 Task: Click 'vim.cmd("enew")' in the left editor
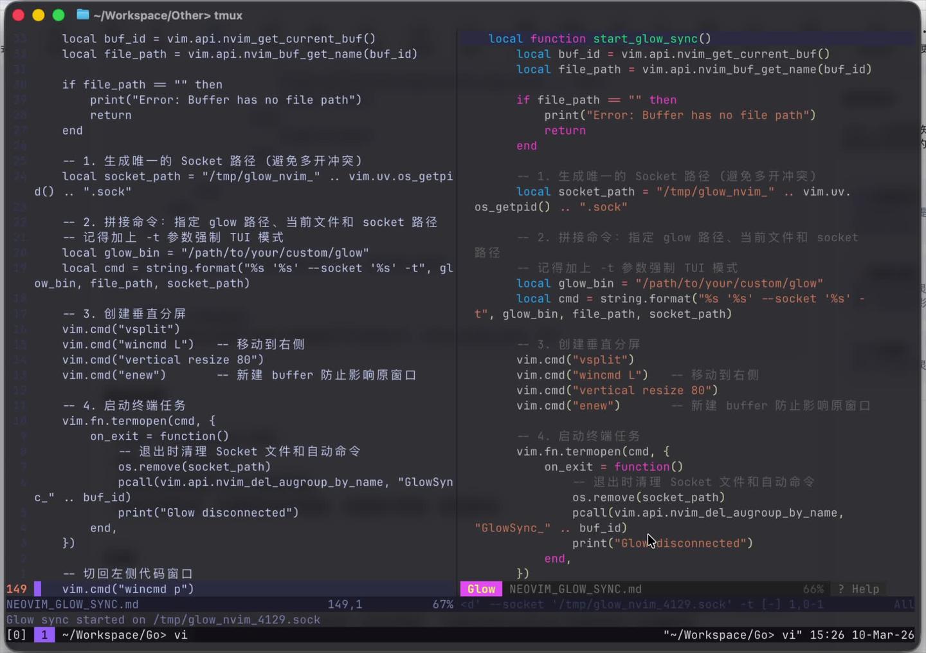[114, 375]
